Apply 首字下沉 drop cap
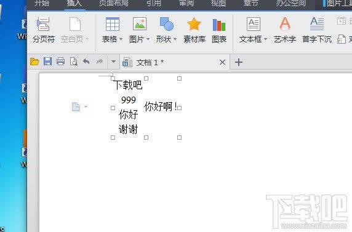 (317, 30)
